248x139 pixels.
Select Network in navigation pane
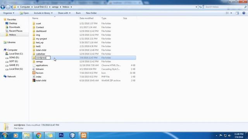click(11, 76)
